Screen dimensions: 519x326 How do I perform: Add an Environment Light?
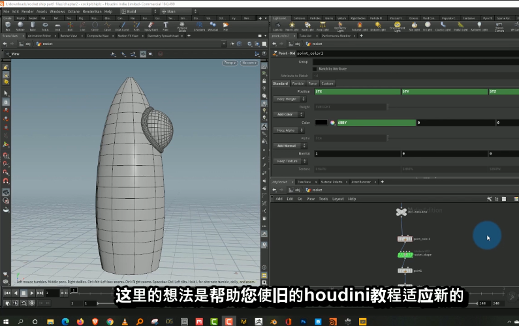click(x=397, y=27)
